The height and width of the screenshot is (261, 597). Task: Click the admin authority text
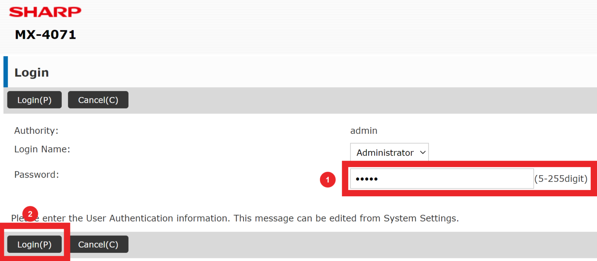tap(364, 131)
